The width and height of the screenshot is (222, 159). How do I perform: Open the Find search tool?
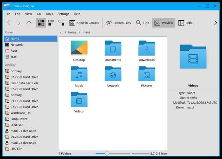142,23
